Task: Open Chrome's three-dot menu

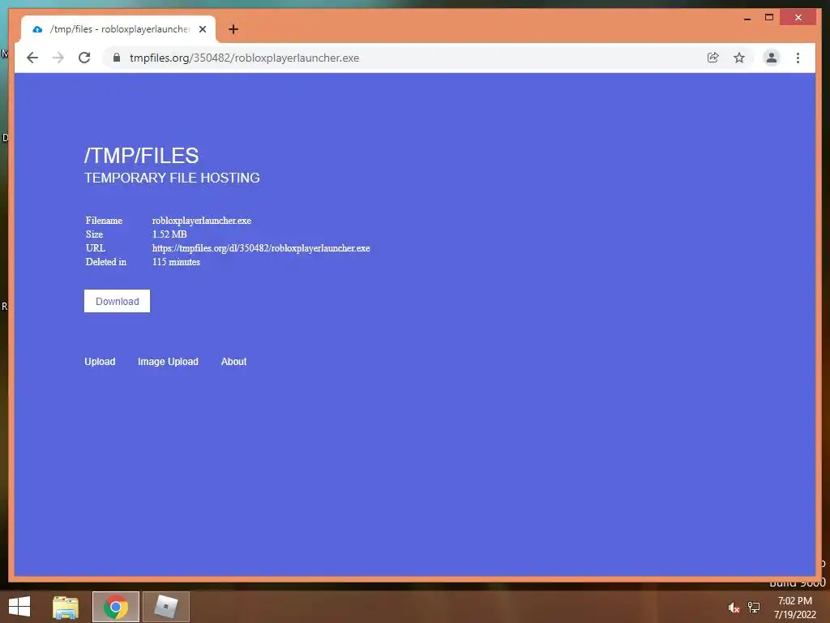Action: (x=798, y=58)
